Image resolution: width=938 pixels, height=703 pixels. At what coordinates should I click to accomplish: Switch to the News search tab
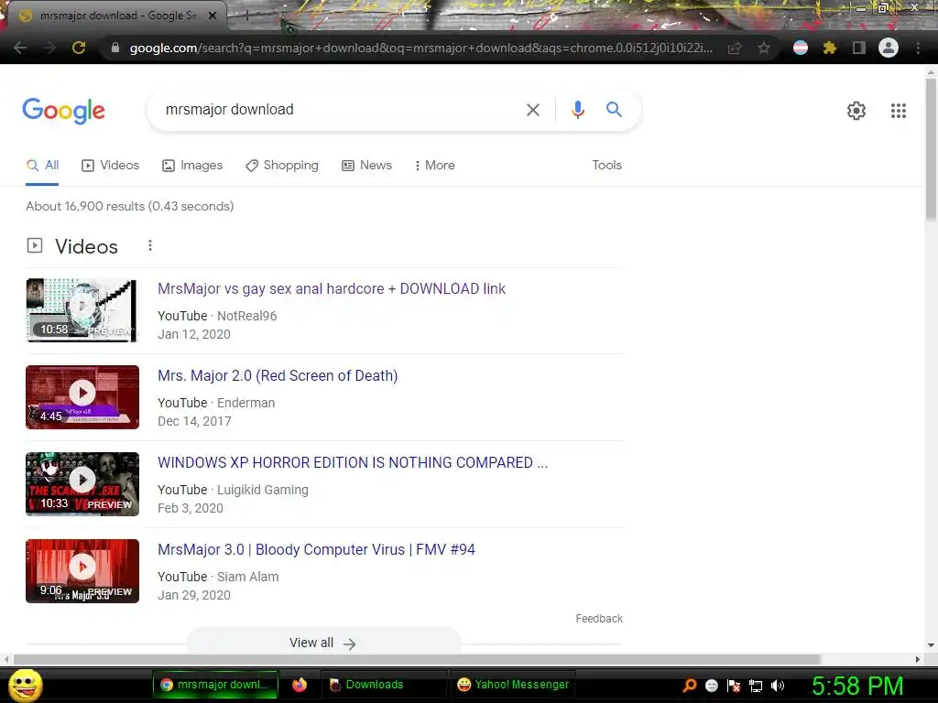pyautogui.click(x=366, y=166)
